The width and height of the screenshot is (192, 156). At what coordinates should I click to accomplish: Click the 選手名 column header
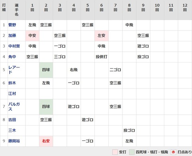coord(16,10)
